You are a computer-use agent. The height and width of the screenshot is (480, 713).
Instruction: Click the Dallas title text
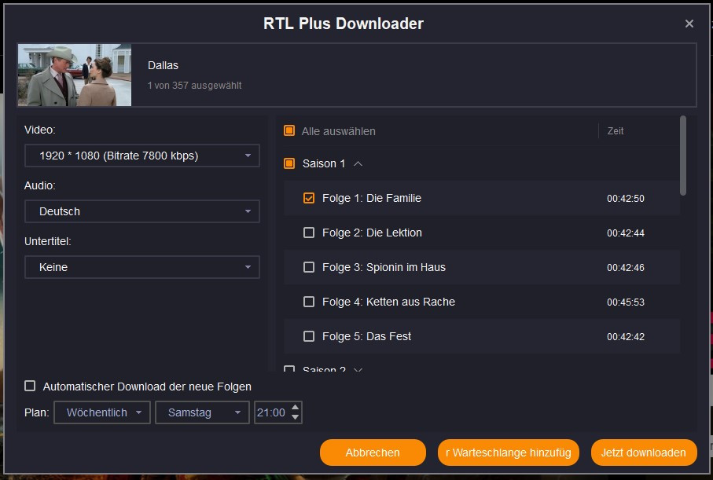[163, 65]
